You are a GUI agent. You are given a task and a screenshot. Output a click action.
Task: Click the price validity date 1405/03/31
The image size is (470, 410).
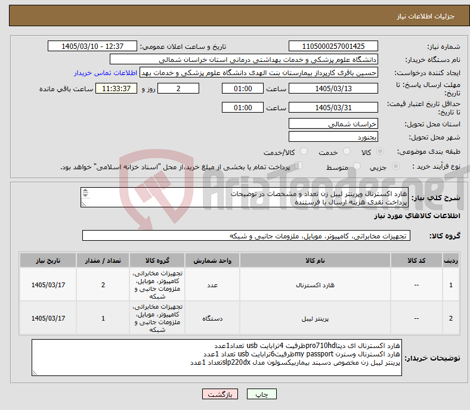tap(333, 107)
